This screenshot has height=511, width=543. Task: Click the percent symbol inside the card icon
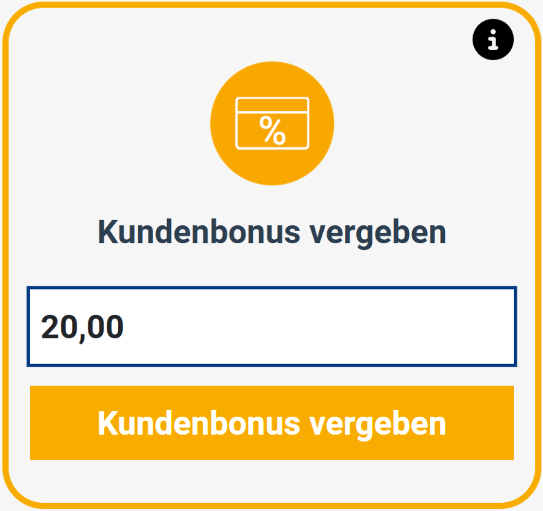click(x=272, y=131)
